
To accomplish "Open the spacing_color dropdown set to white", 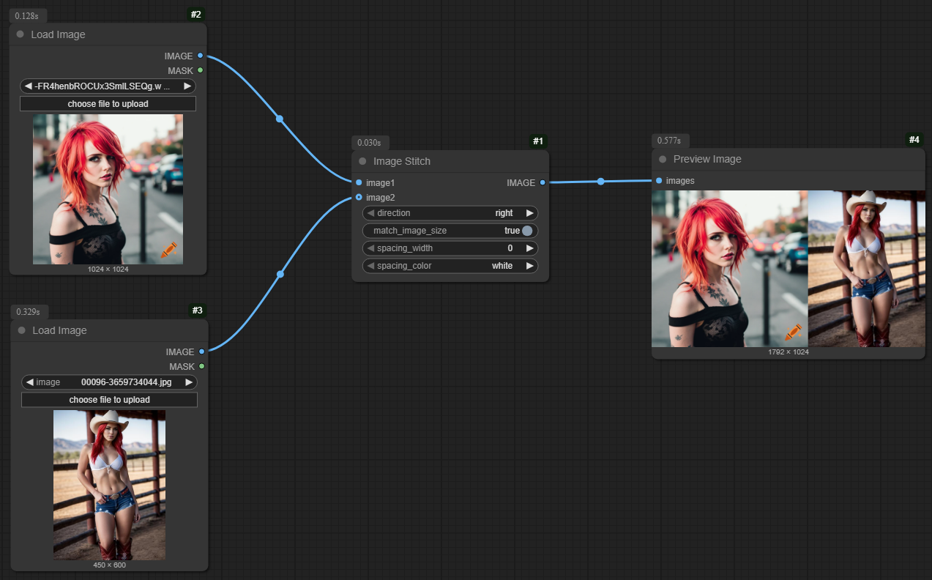I will 450,266.
